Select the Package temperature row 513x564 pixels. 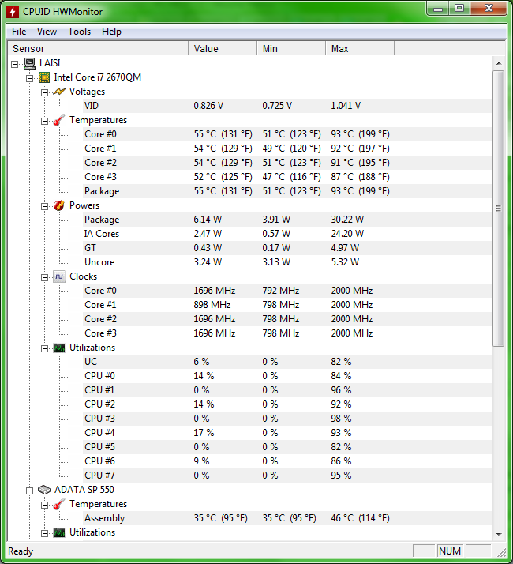pos(102,191)
